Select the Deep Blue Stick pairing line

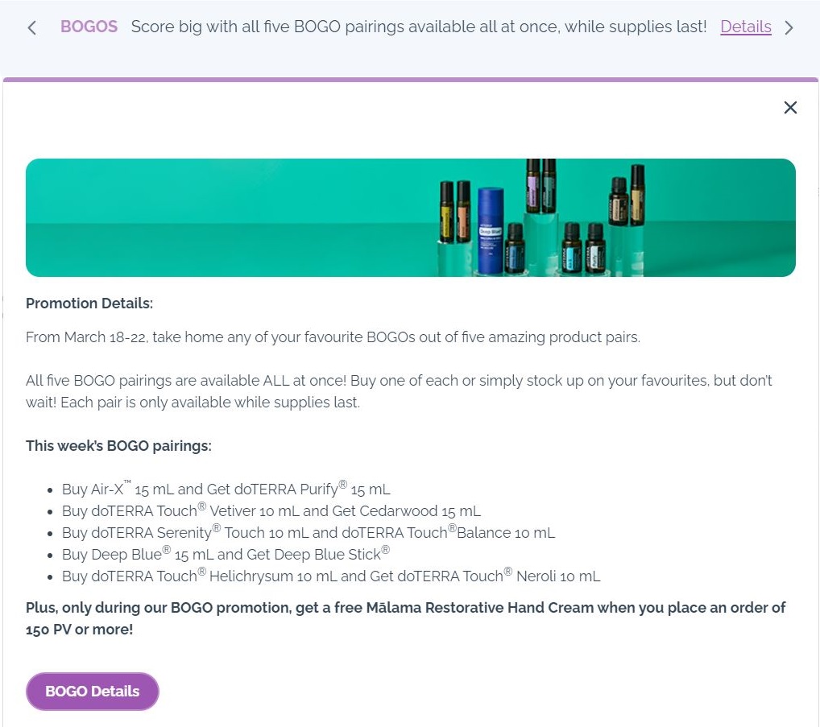(226, 554)
